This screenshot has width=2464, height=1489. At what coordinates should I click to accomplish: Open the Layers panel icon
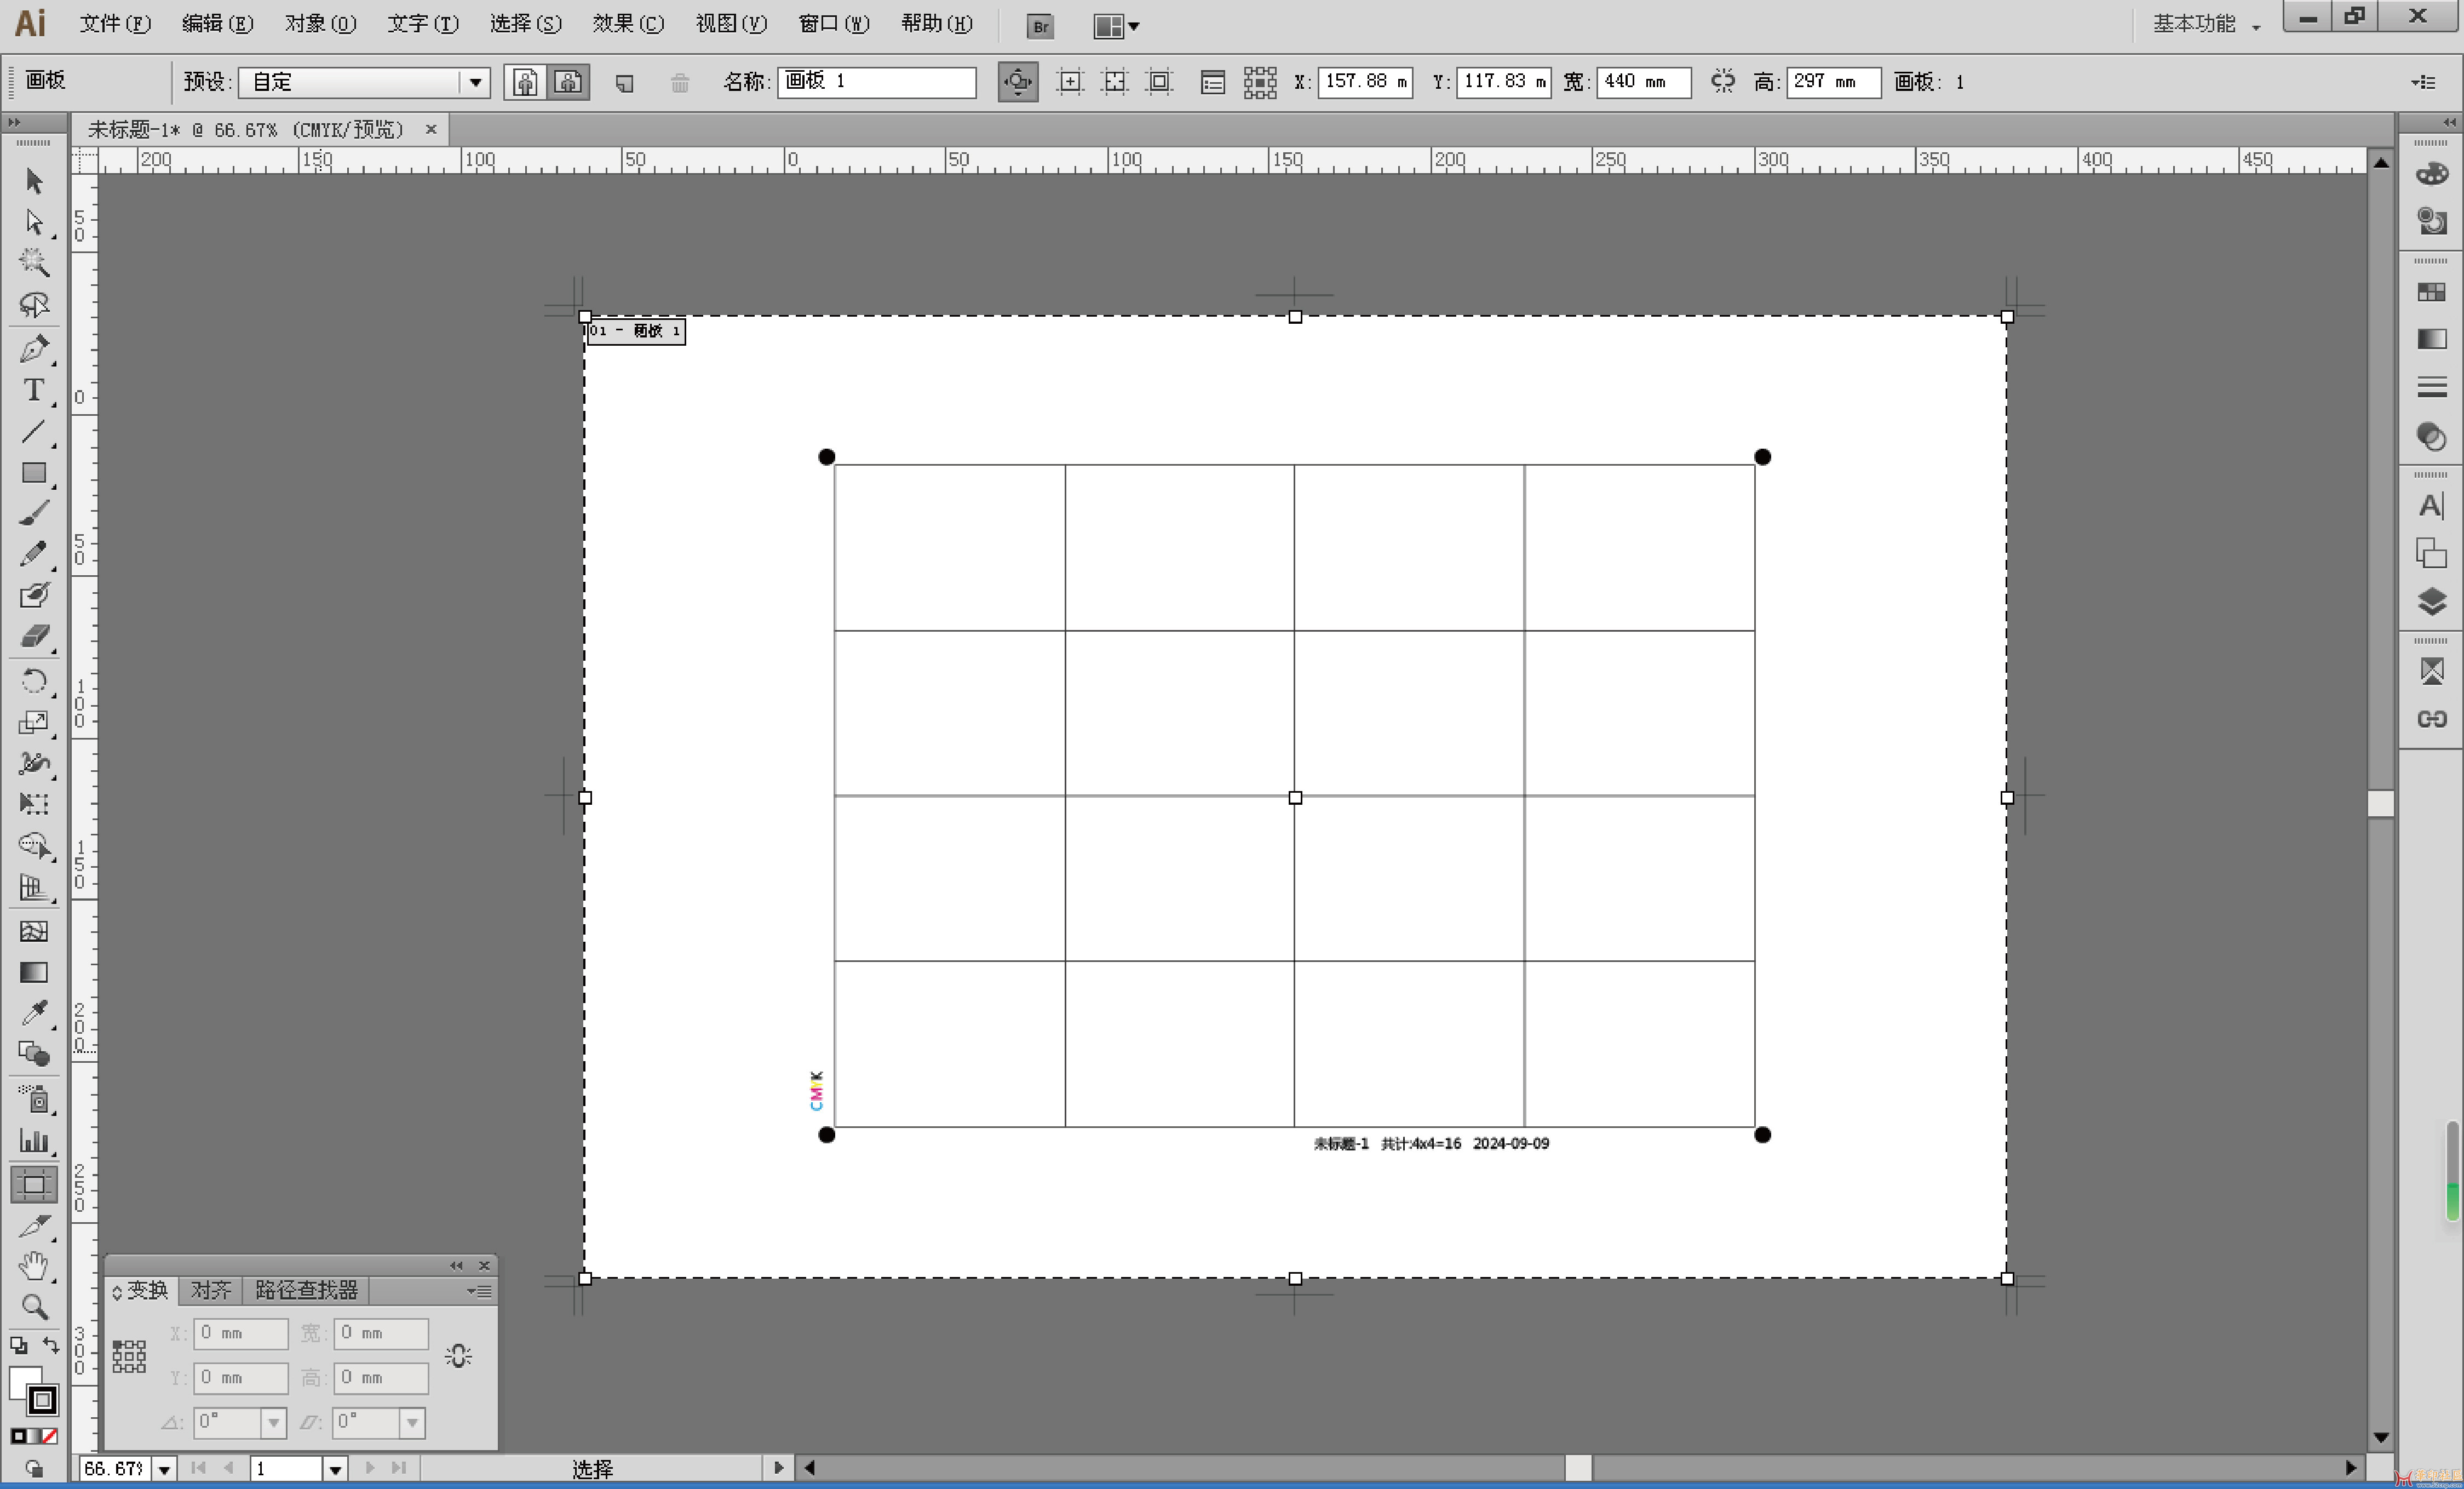(x=2431, y=601)
